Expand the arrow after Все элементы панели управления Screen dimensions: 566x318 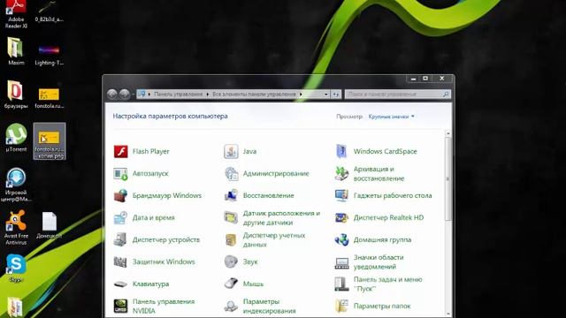(x=301, y=95)
